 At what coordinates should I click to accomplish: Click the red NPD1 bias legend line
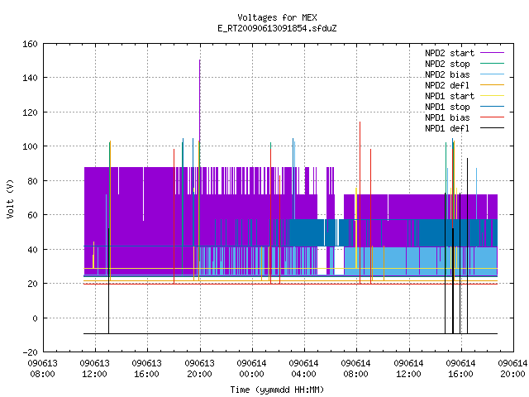pos(493,117)
